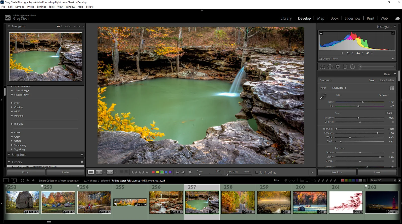Open the Profile Browser grid icon
402x224 pixels.
392,88
